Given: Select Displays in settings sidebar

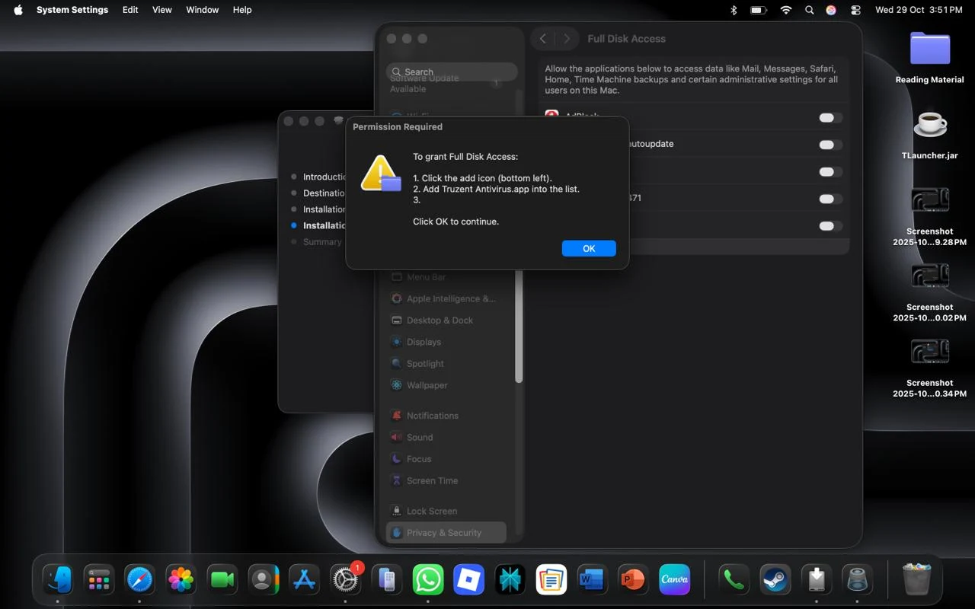Looking at the screenshot, I should pyautogui.click(x=424, y=343).
